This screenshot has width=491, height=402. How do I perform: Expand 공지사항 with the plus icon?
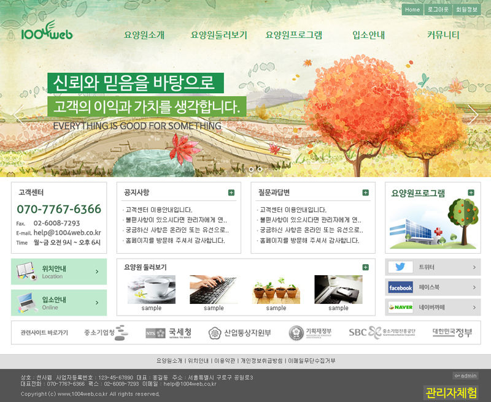[231, 192]
